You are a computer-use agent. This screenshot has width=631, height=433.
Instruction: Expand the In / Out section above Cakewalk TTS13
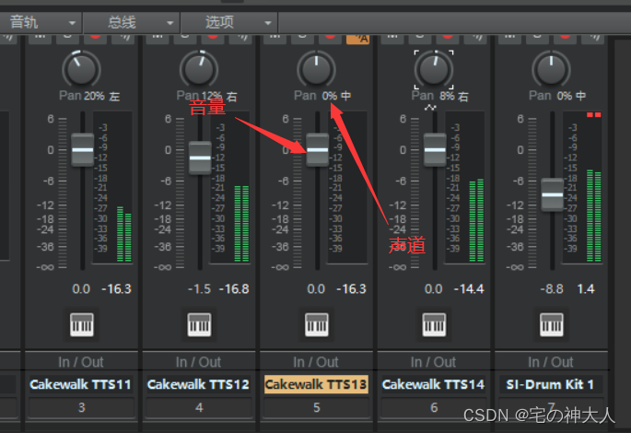coord(316,362)
